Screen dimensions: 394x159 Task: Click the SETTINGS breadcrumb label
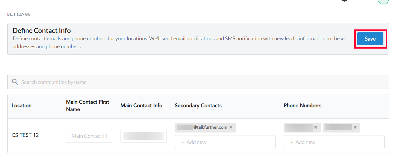(19, 14)
